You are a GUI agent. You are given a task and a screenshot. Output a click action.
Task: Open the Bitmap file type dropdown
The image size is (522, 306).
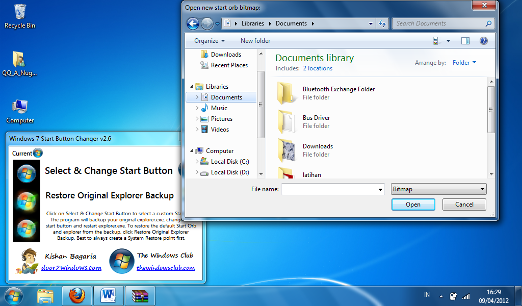438,189
